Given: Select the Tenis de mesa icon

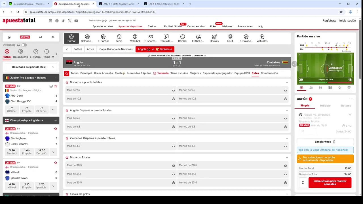Looking at the screenshot, I should coord(167,37).
